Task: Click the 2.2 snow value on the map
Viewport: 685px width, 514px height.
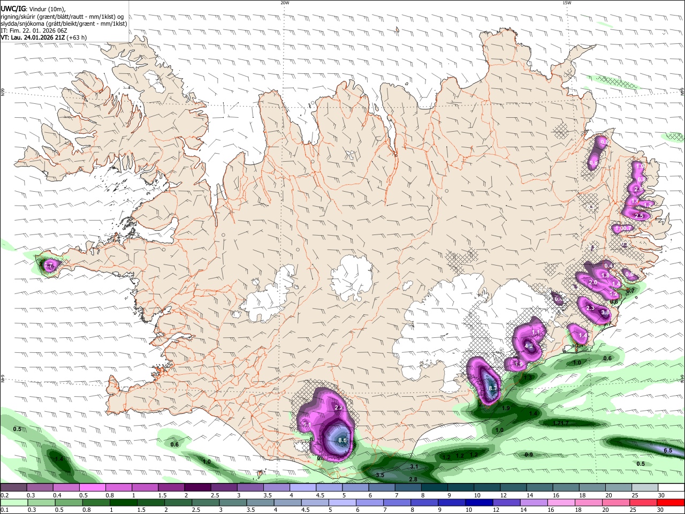Action: pyautogui.click(x=338, y=407)
